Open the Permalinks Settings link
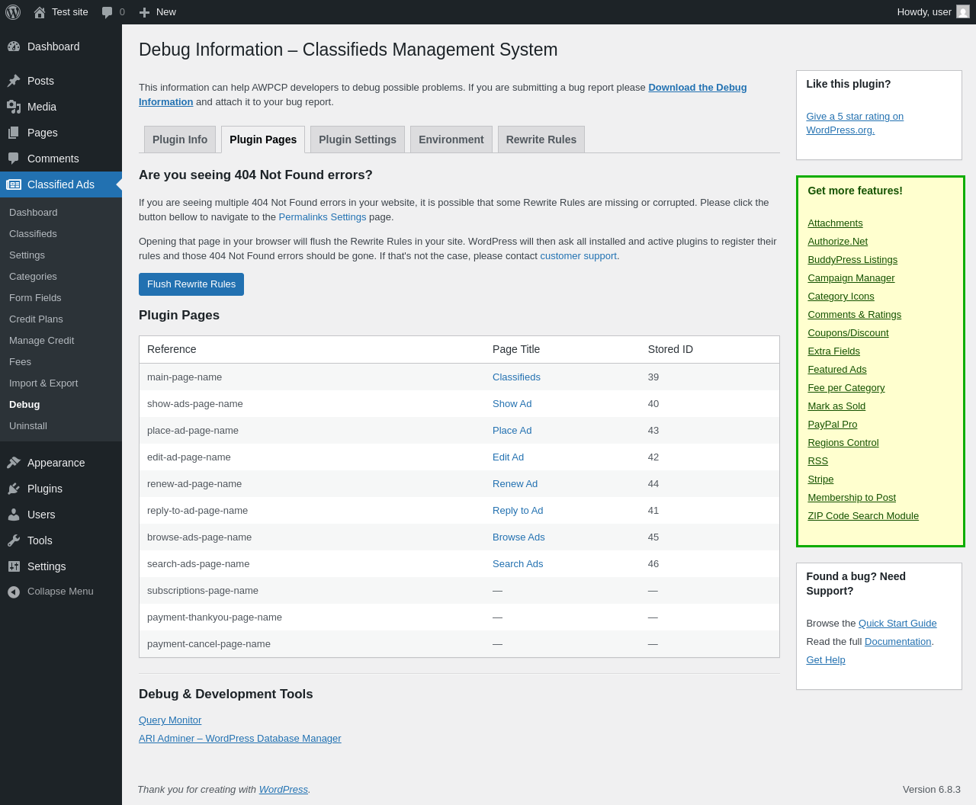Viewport: 976px width, 805px height. (322, 217)
